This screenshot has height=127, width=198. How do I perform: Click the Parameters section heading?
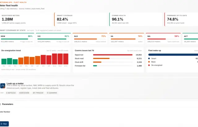tap(7, 104)
